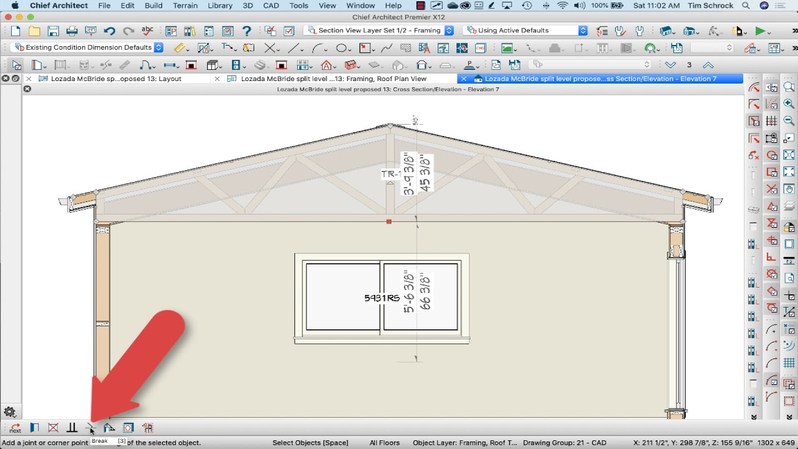Open Section View Layer Set dropdown
Viewport: 798px width, 449px height.
pyautogui.click(x=379, y=31)
